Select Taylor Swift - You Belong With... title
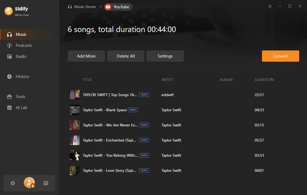Image resolution: width=307 pixels, height=195 pixels. pos(110,156)
